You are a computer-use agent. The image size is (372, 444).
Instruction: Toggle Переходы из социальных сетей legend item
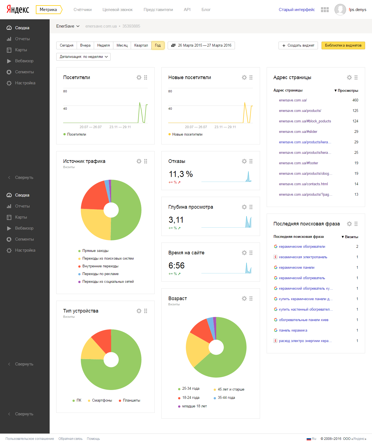106,282
